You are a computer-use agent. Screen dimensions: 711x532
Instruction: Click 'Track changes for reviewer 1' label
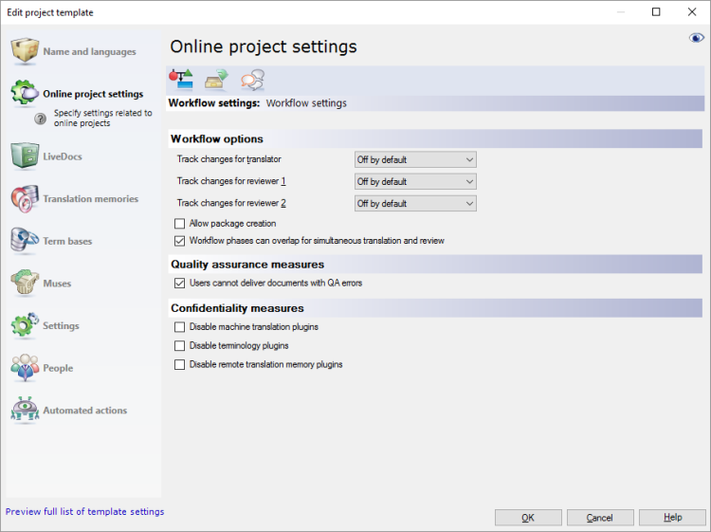click(x=231, y=181)
